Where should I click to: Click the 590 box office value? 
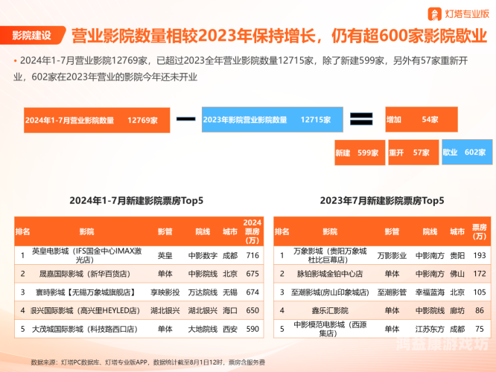click(252, 329)
